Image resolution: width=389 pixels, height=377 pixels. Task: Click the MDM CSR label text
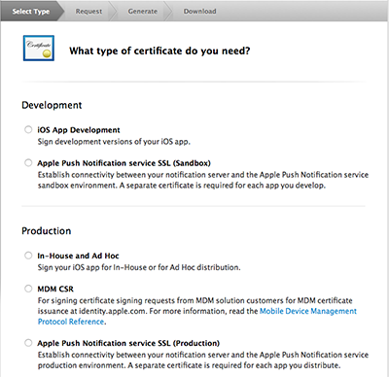click(x=55, y=289)
